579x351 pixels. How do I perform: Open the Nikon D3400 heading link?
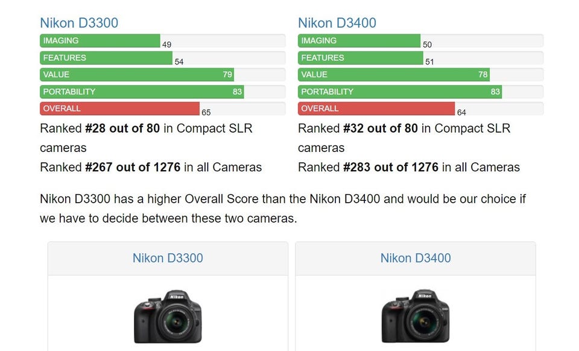coord(337,23)
